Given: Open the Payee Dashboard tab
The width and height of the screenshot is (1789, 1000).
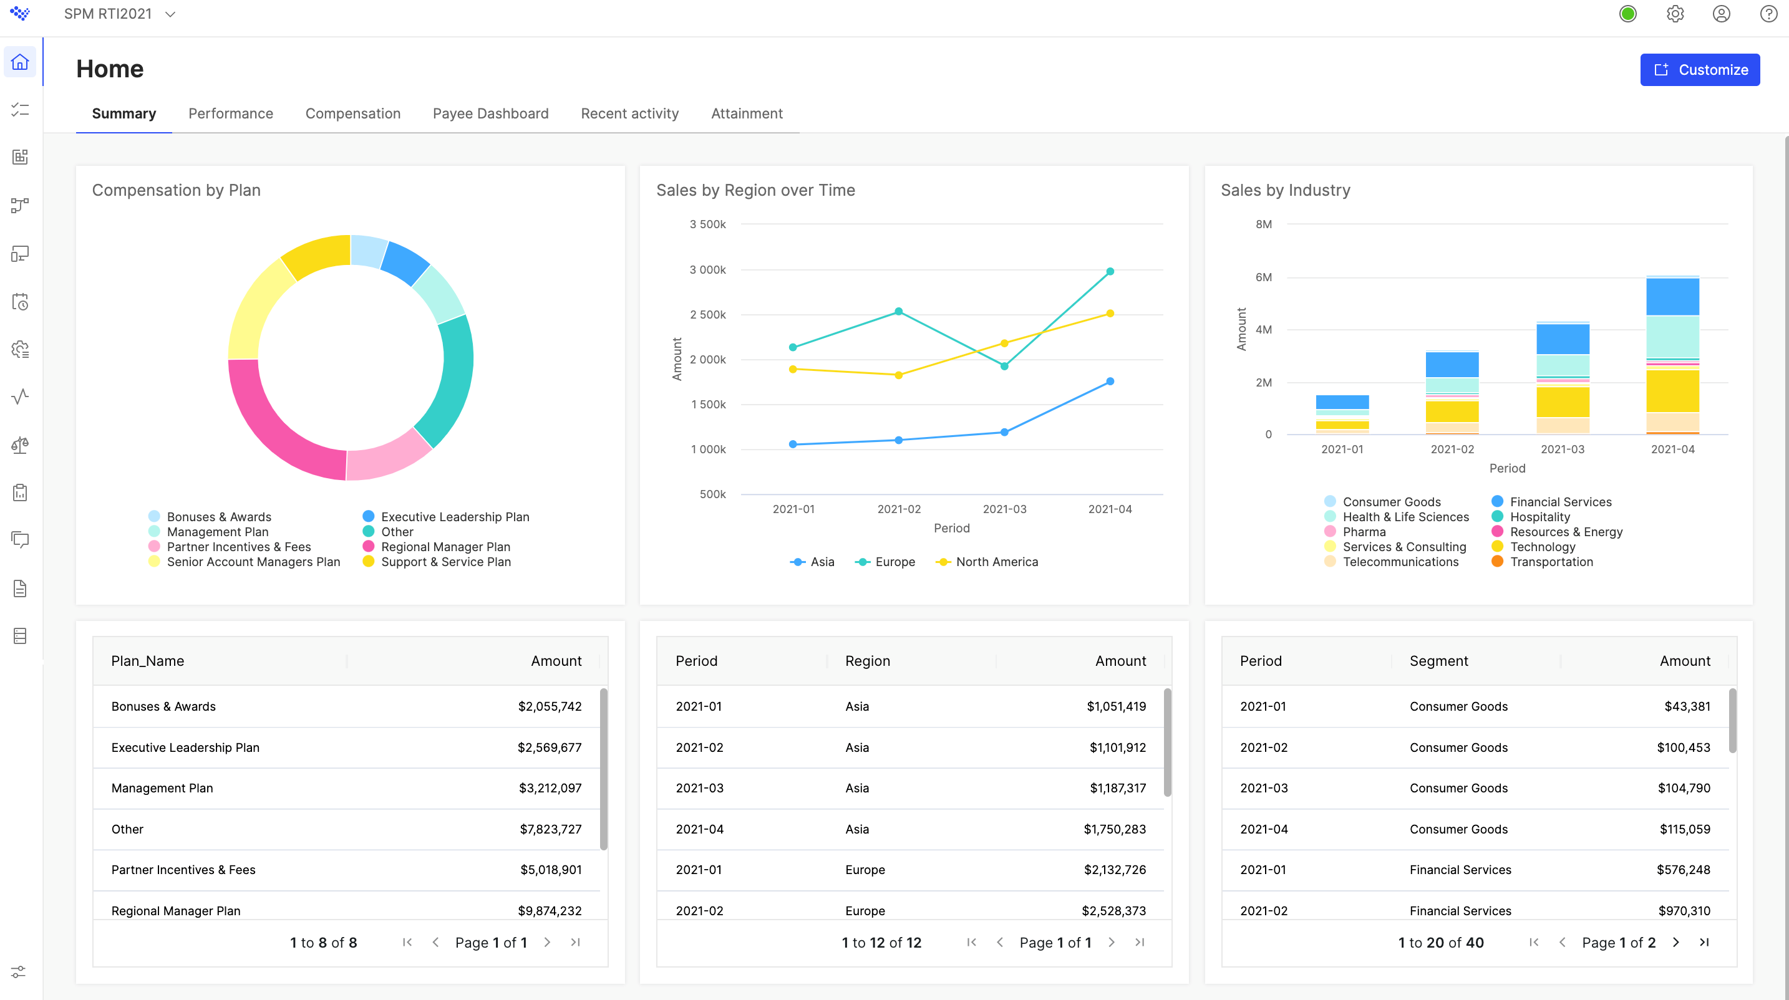Looking at the screenshot, I should coord(490,114).
